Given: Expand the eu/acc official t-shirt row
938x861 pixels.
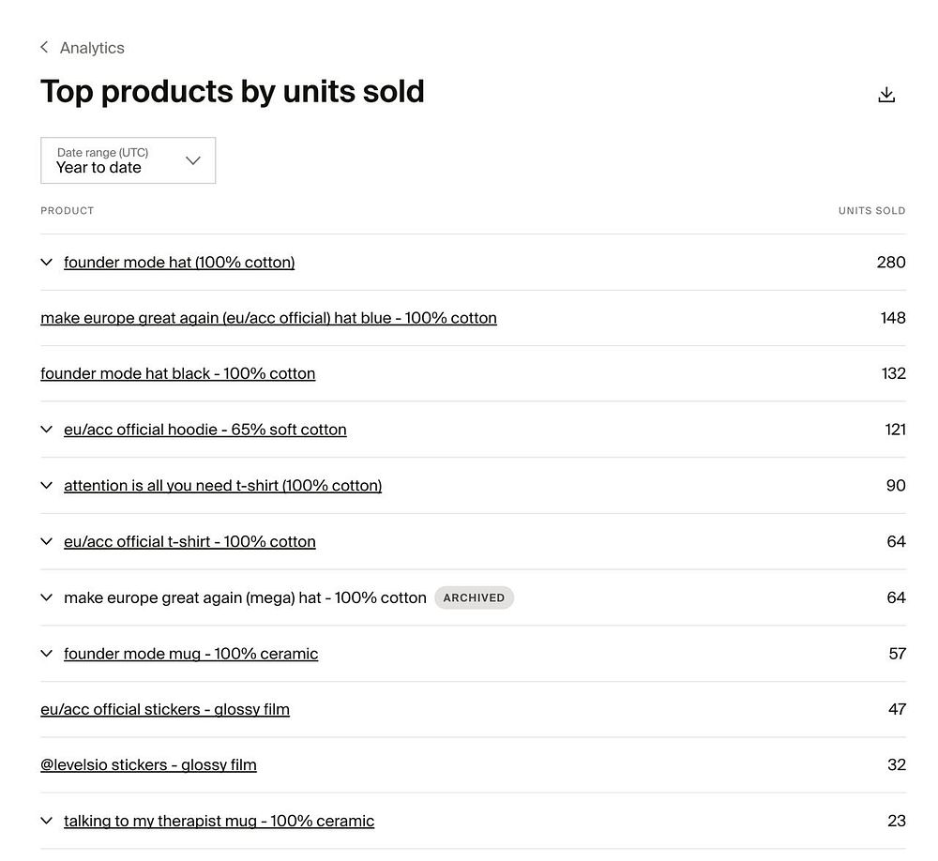Looking at the screenshot, I should tap(47, 541).
